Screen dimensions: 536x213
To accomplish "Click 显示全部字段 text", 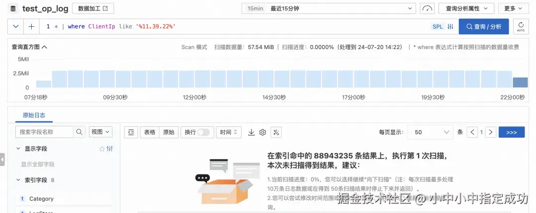I will click(x=38, y=164).
